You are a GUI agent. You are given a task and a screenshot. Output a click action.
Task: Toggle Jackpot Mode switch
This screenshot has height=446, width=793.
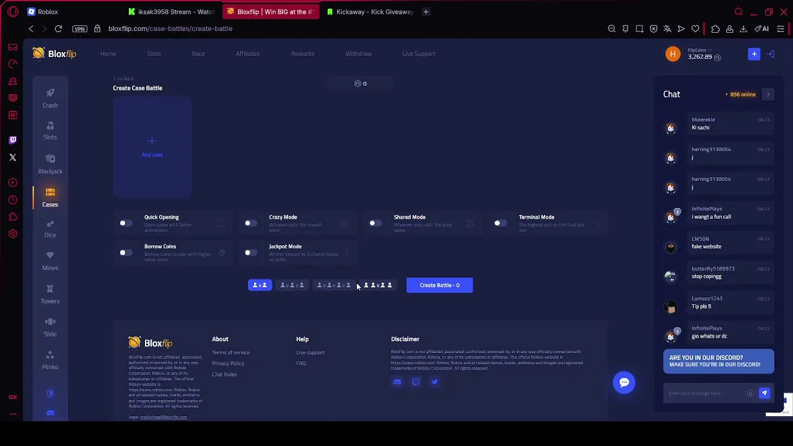250,253
